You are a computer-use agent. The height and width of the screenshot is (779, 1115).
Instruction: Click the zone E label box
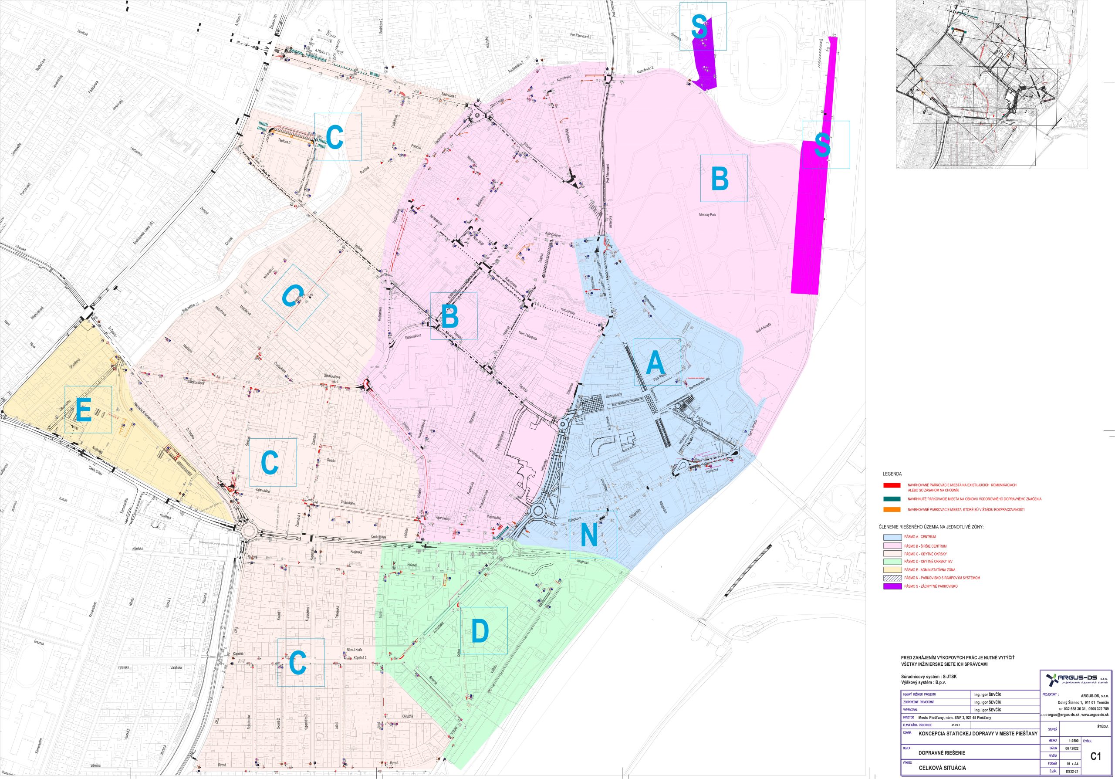click(x=88, y=410)
